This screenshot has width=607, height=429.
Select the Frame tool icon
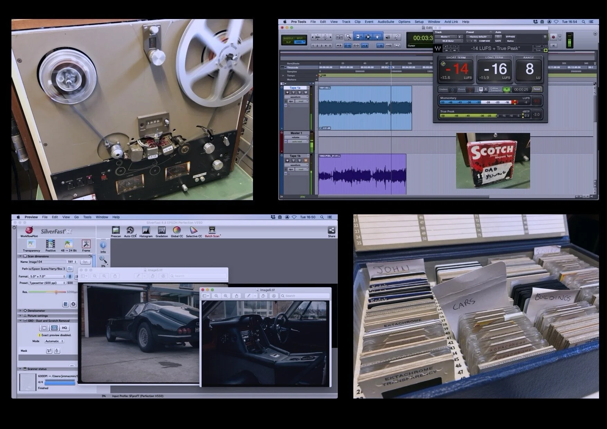click(86, 245)
